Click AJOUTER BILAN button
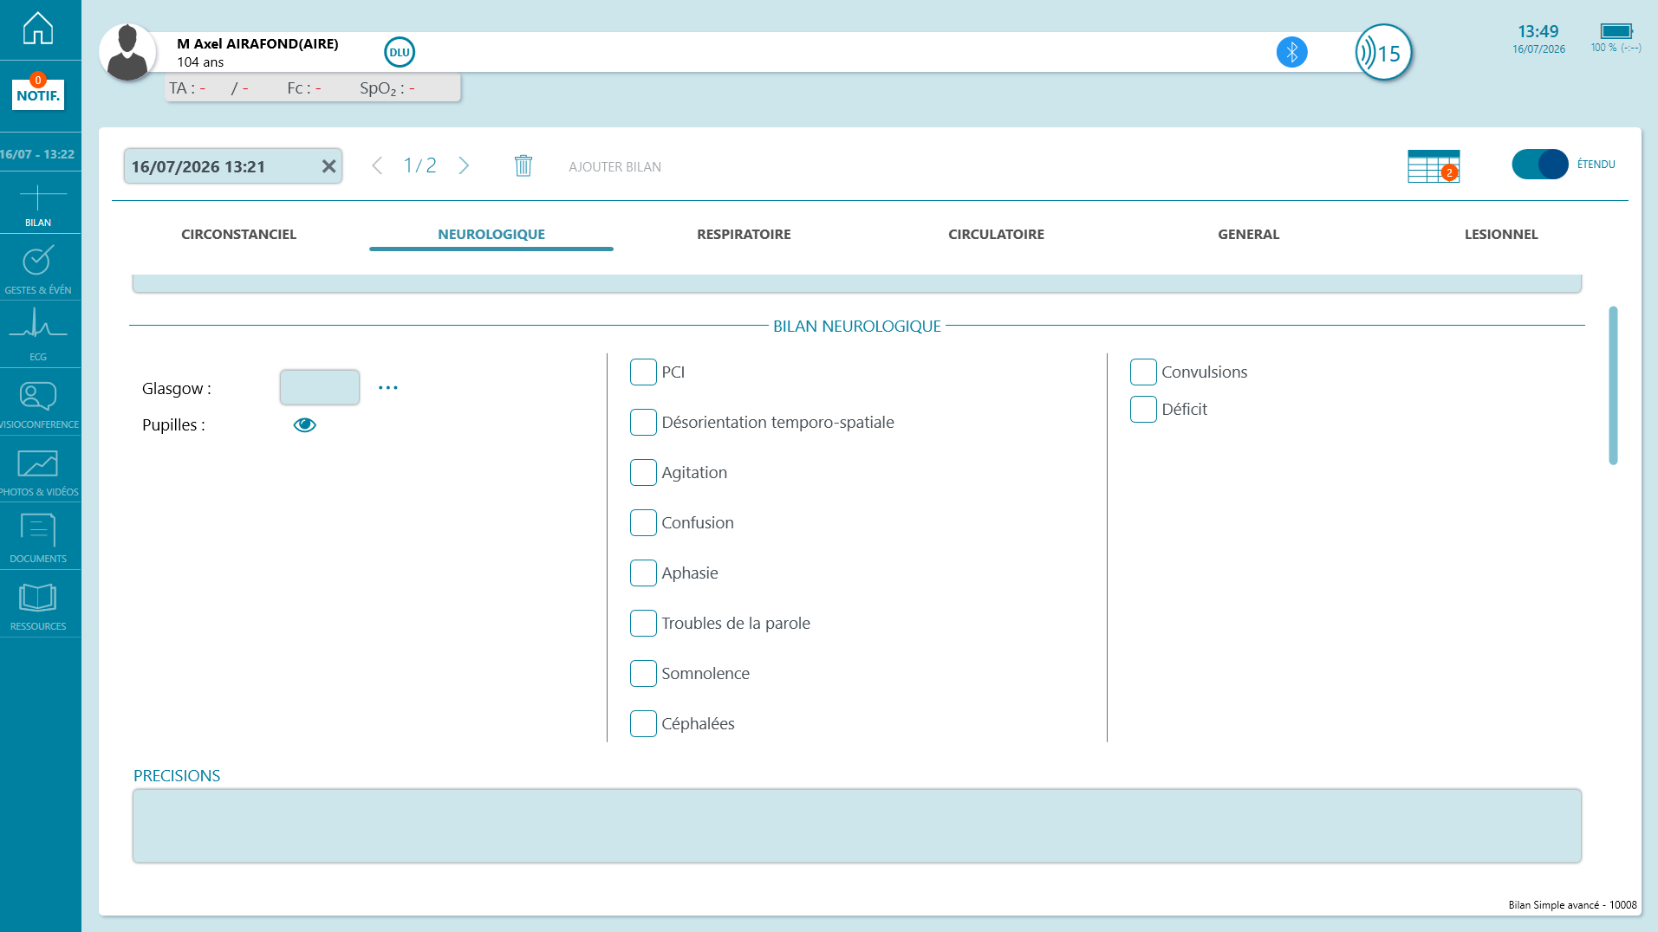1658x932 pixels. tap(614, 166)
